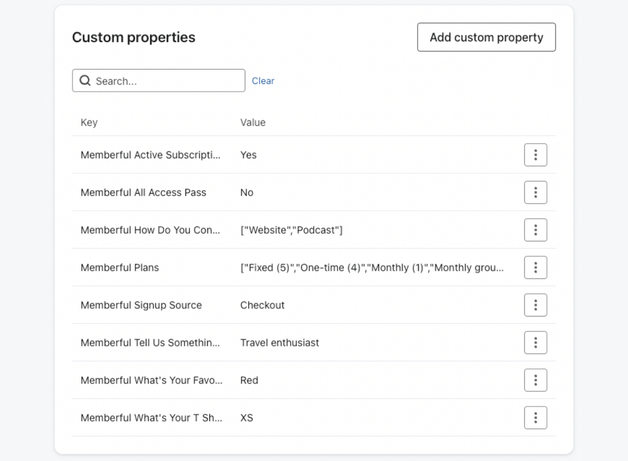This screenshot has height=461, width=628.
Task: Click the Memberful All Access Pass key
Action: point(143,193)
